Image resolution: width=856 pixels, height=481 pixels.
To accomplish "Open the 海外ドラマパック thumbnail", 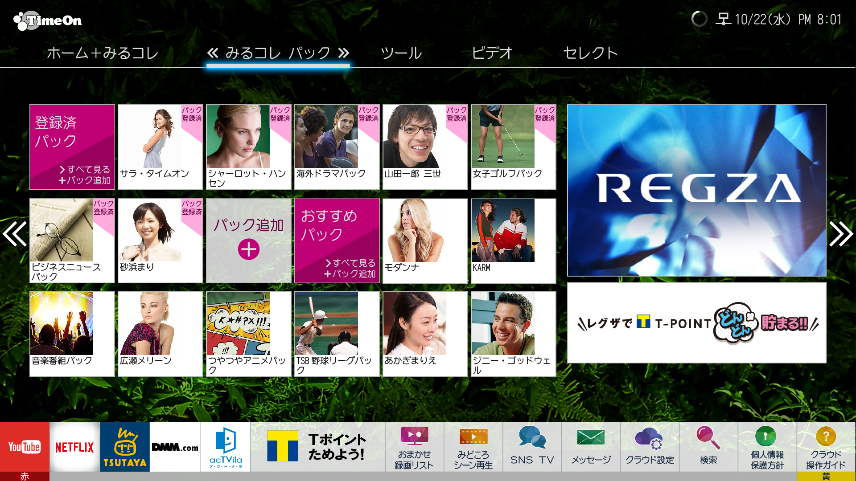I will (x=337, y=147).
